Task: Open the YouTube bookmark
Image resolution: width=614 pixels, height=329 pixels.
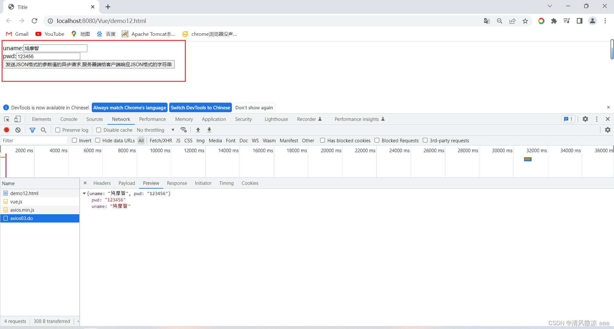Action: click(50, 34)
